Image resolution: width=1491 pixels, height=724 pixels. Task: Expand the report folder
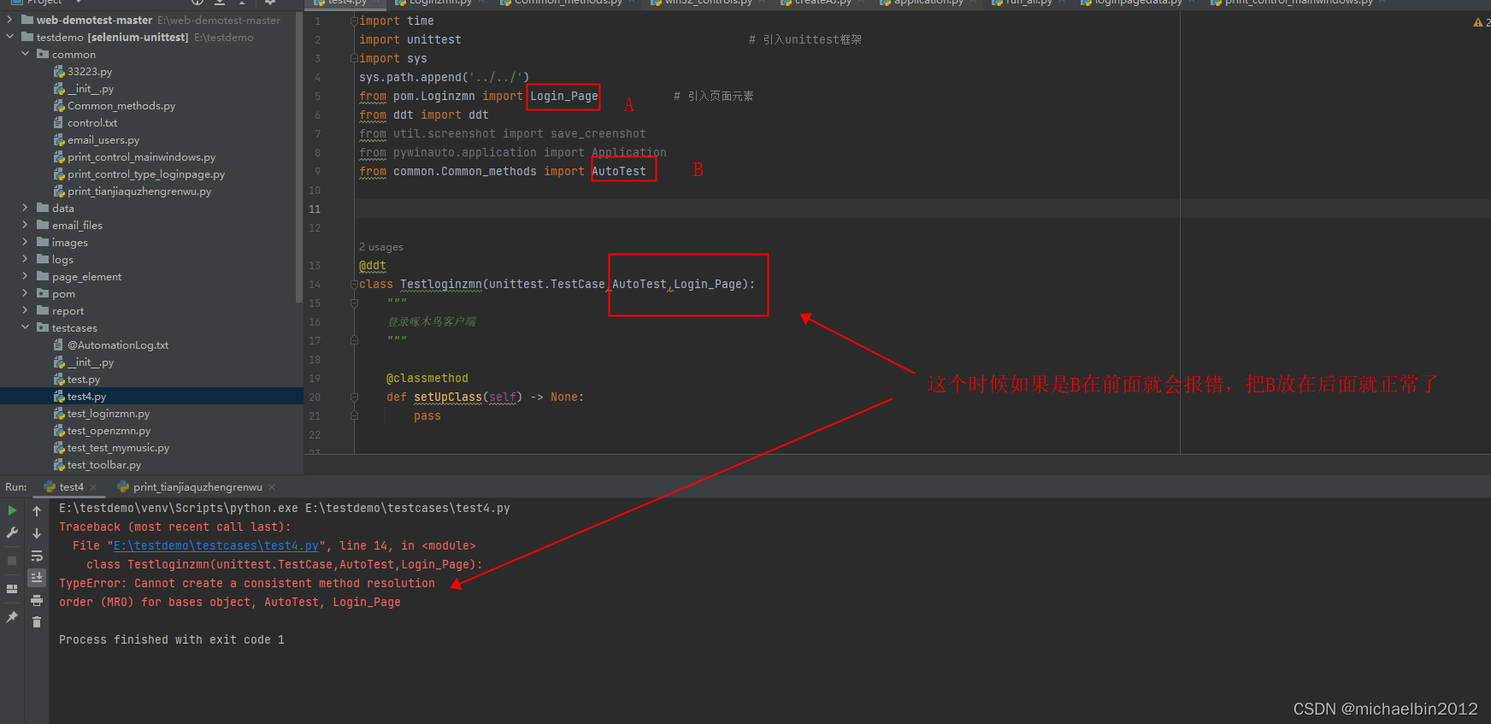(26, 310)
